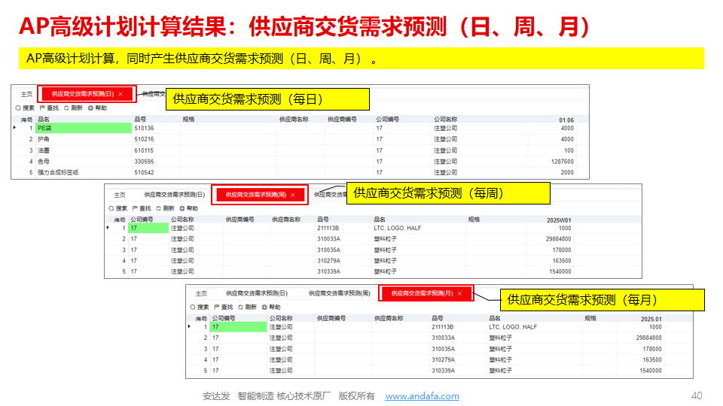Click the 查找 icon in the monthly forecast toolbar
Viewport: 723px width, 406px height.
(218, 308)
